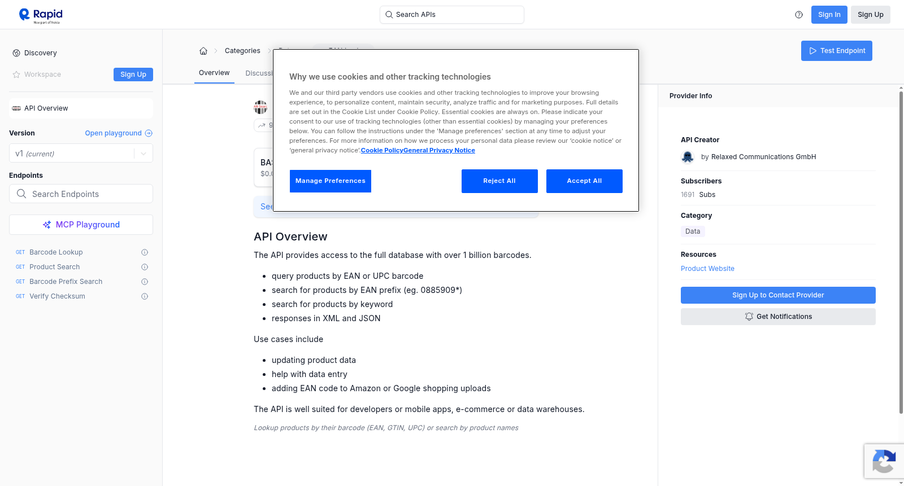Open info icon for Barcode Prefix Search
Viewport: 904px width, 486px height.
click(145, 282)
